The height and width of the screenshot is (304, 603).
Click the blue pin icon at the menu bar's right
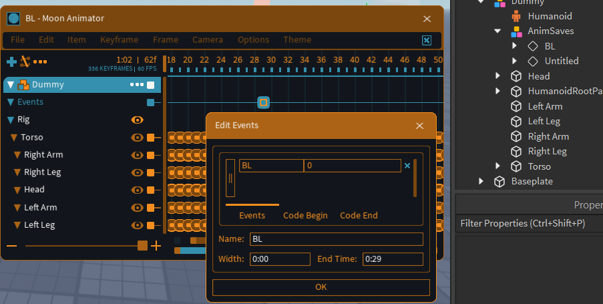[x=427, y=40]
